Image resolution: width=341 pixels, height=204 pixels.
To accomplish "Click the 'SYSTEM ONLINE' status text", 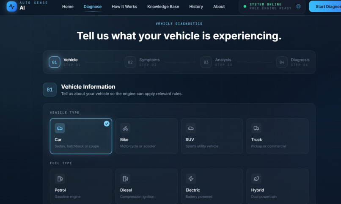I will [265, 4].
